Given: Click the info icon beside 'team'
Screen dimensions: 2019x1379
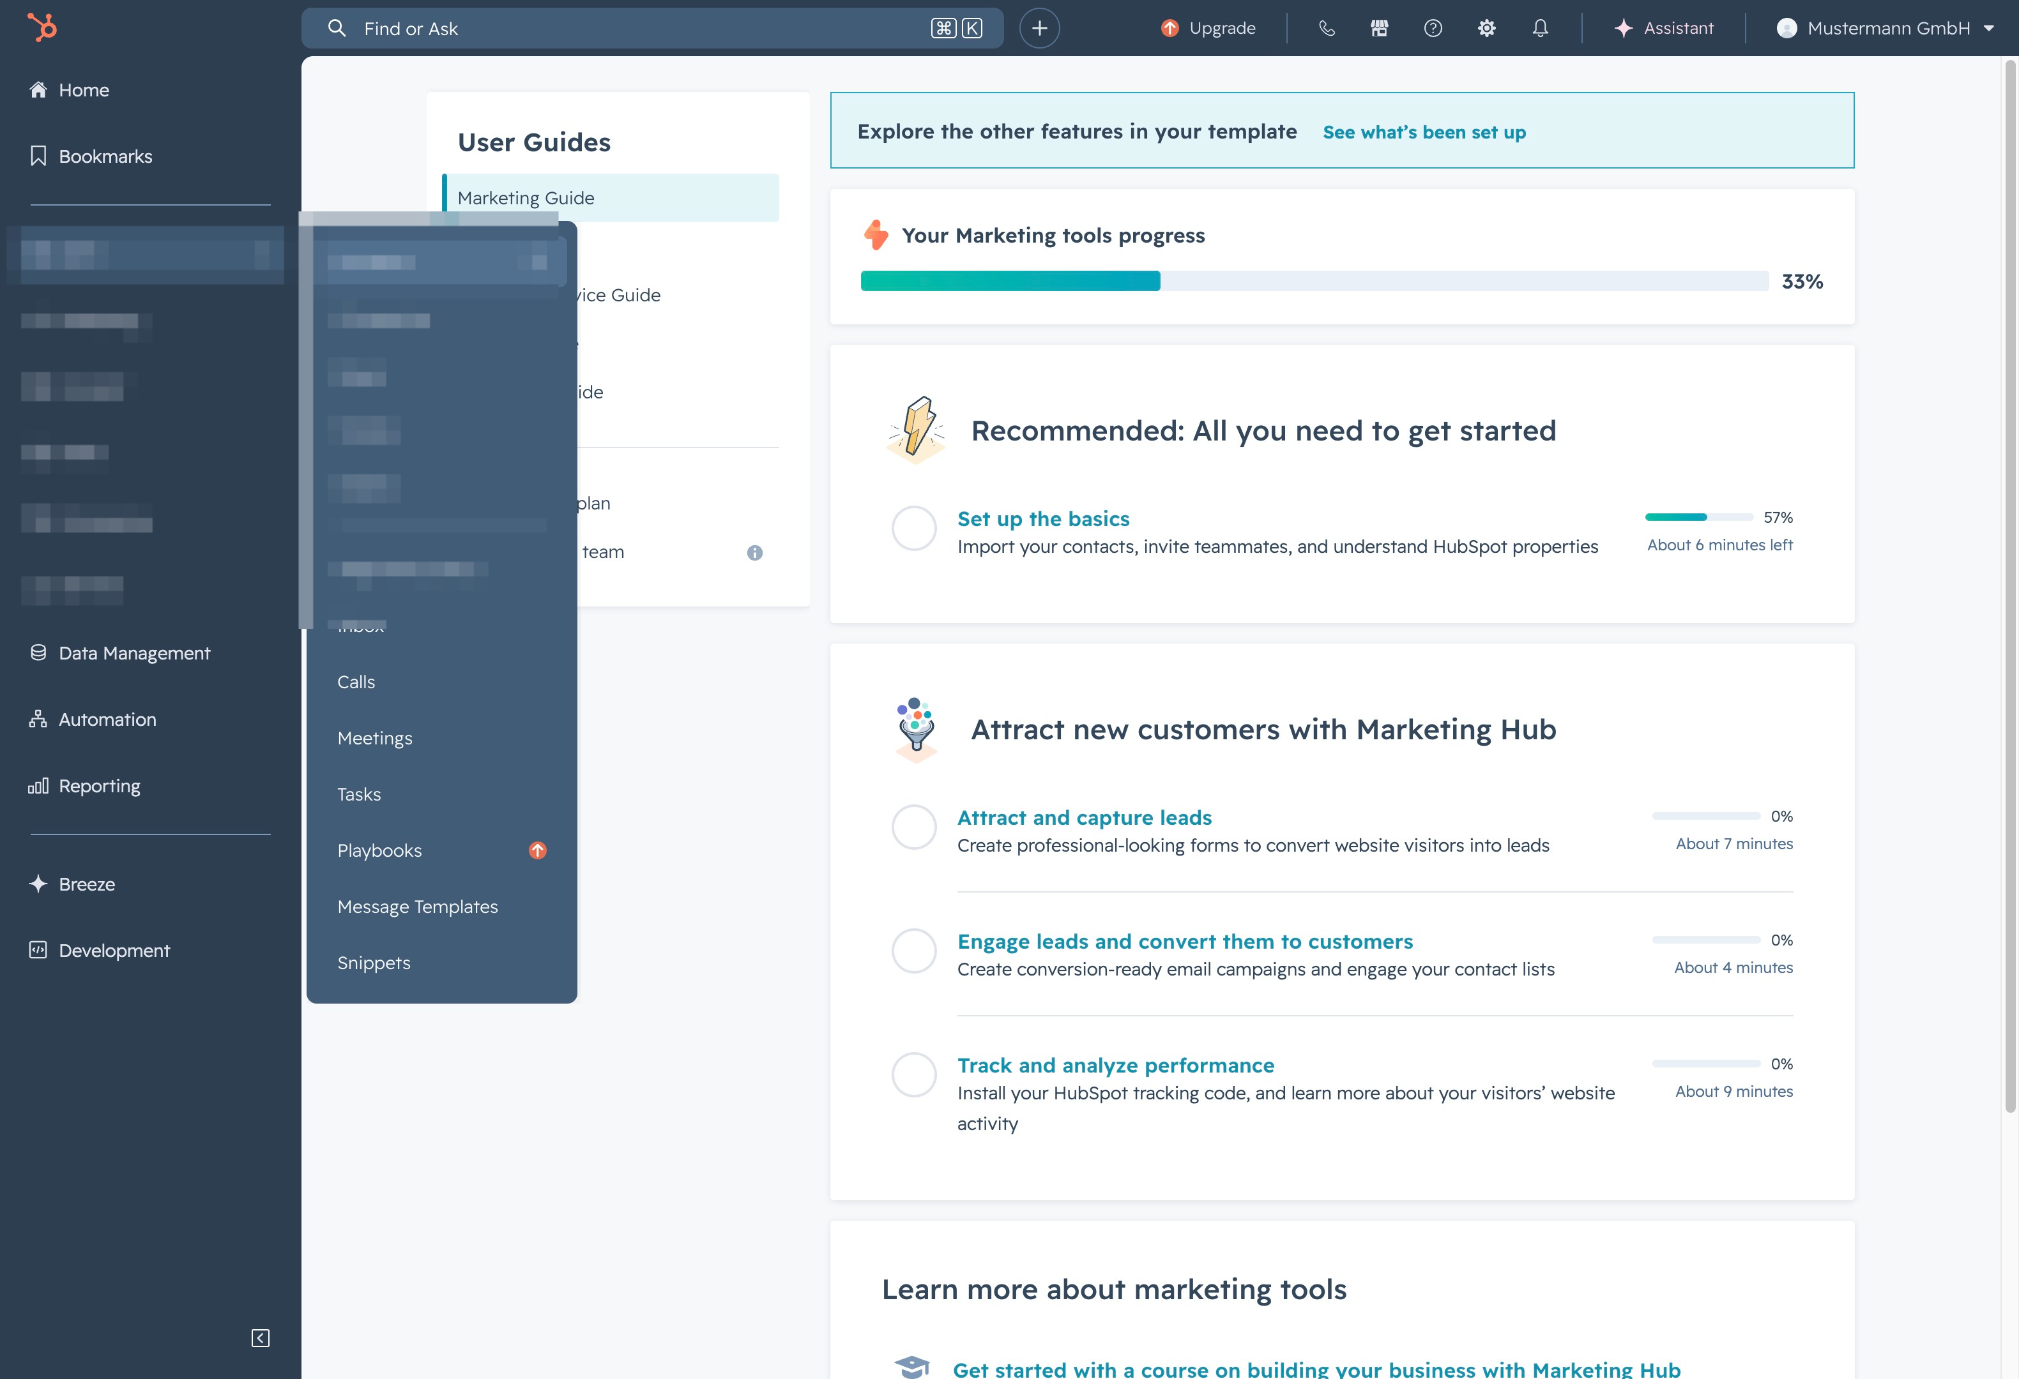Looking at the screenshot, I should point(755,552).
